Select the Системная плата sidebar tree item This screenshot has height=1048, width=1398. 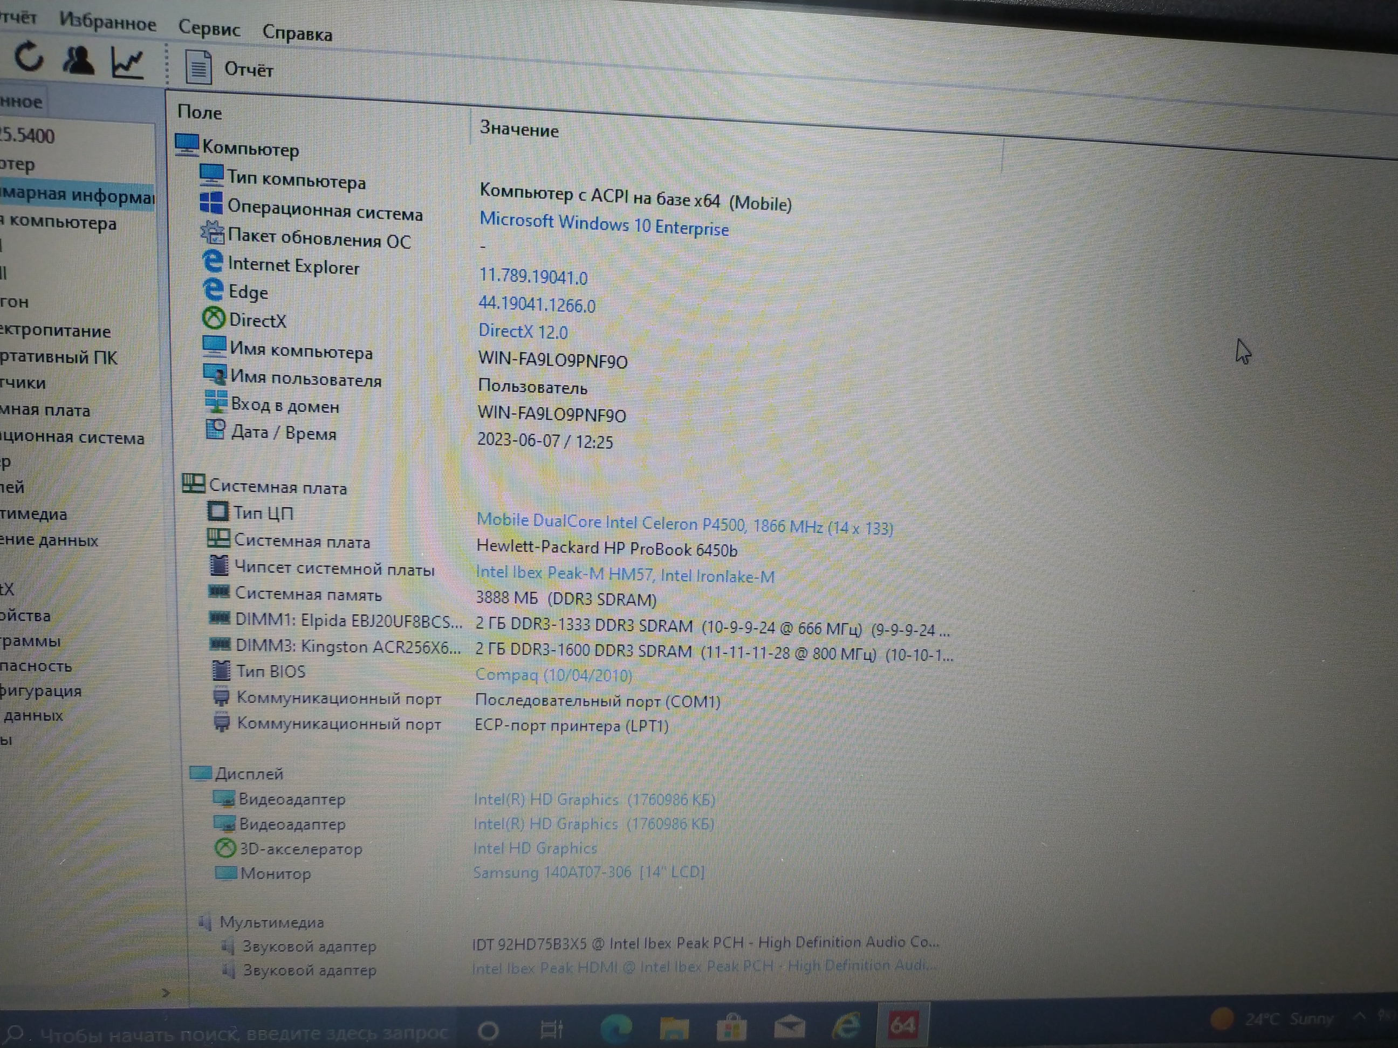pyautogui.click(x=45, y=410)
